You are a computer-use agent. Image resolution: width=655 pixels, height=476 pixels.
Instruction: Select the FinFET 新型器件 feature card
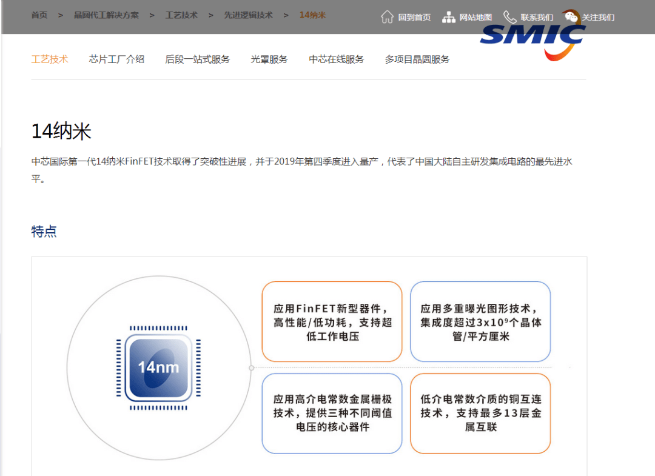click(331, 321)
